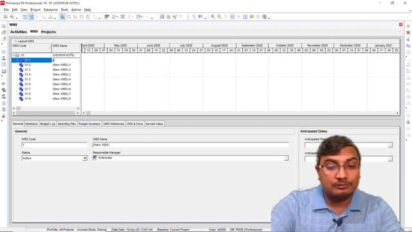Switch to the Activities tab

[19, 32]
